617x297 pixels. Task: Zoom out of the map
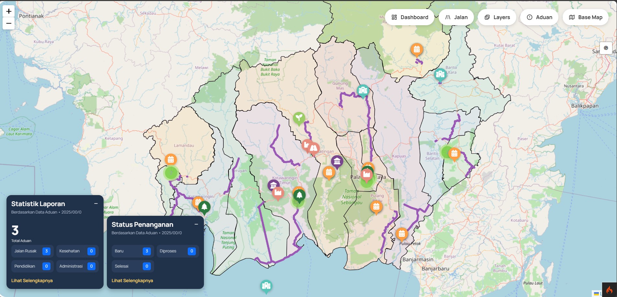9,23
